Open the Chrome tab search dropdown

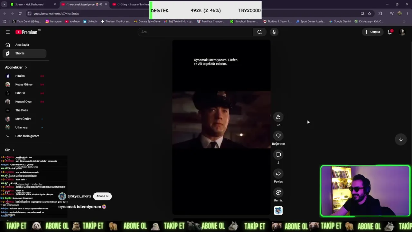4,5
